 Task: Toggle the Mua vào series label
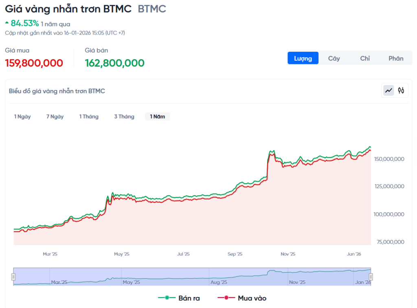pyautogui.click(x=252, y=298)
